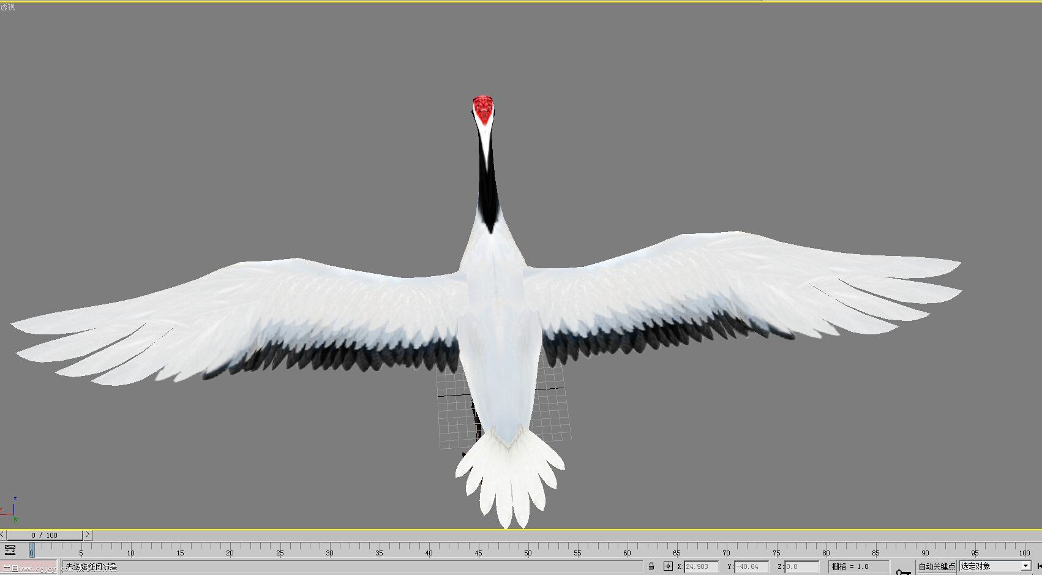Click the crane's red head in viewport

[x=483, y=109]
